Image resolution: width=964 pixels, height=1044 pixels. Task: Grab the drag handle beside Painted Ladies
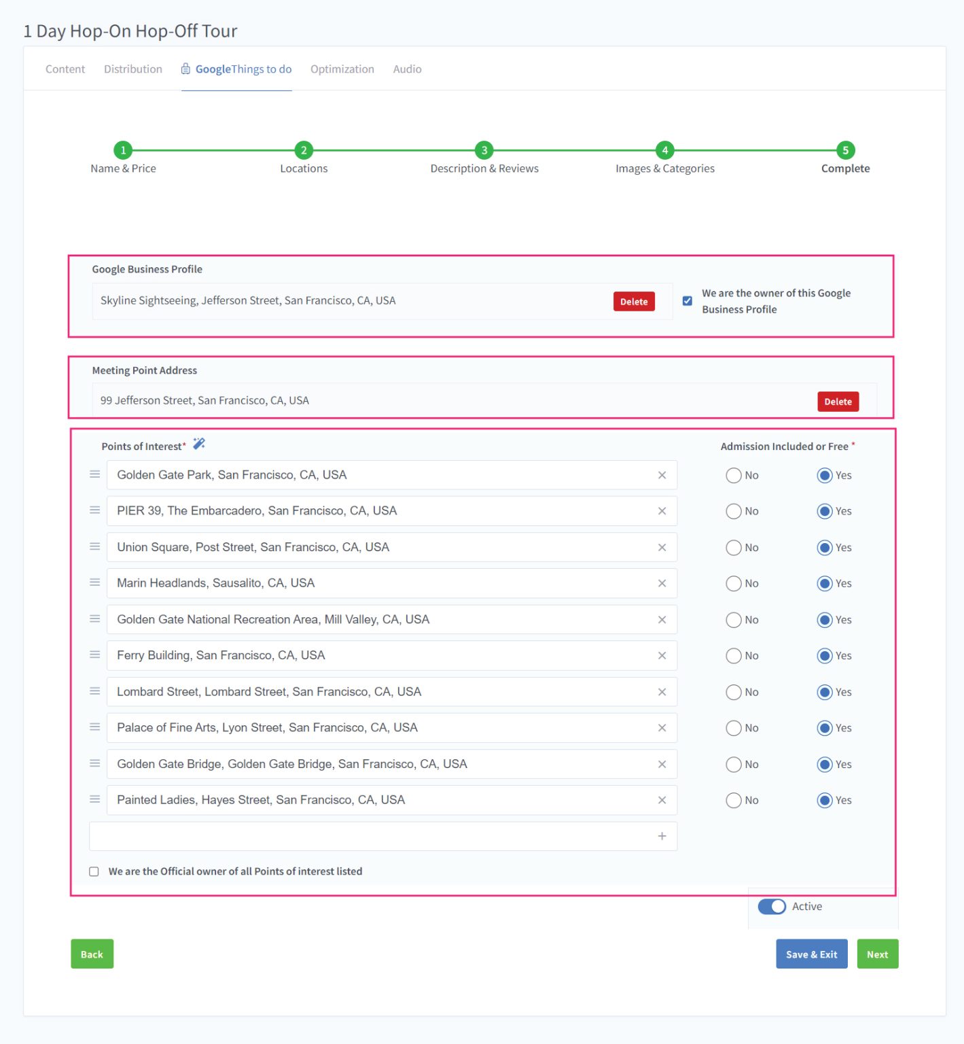point(95,799)
